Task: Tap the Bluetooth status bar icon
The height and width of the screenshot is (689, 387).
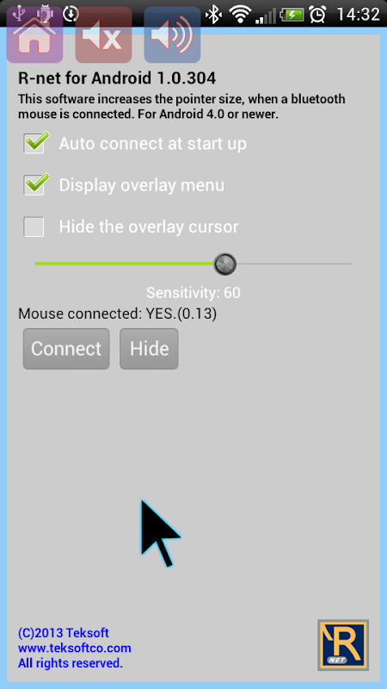Action: (214, 15)
